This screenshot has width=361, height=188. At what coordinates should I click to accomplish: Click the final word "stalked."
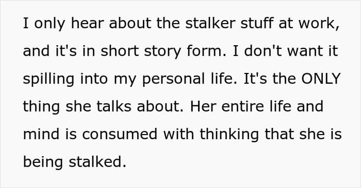(97, 162)
